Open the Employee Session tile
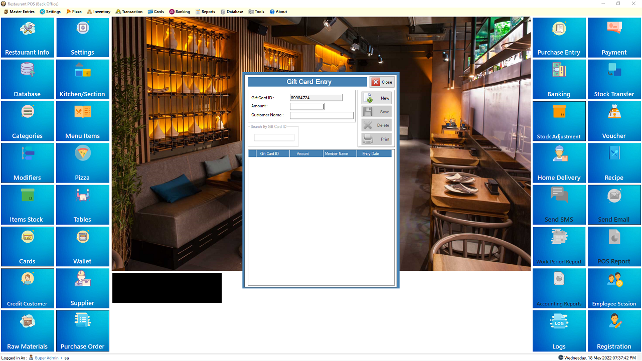 [614, 288]
